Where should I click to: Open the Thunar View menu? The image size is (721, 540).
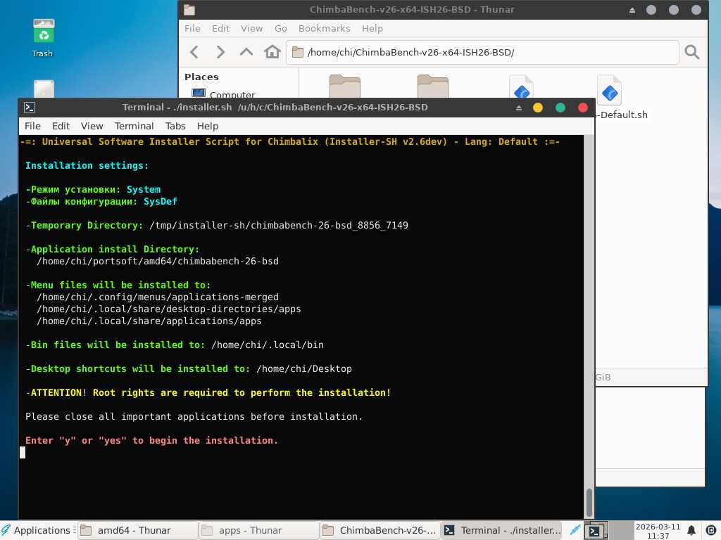[251, 28]
